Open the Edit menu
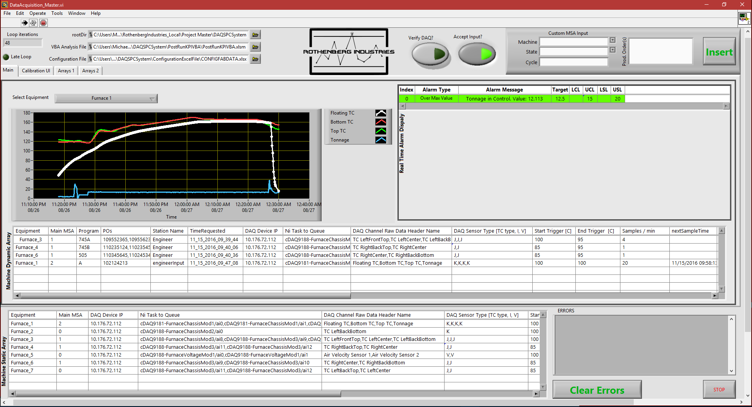The width and height of the screenshot is (752, 407). tap(20, 13)
